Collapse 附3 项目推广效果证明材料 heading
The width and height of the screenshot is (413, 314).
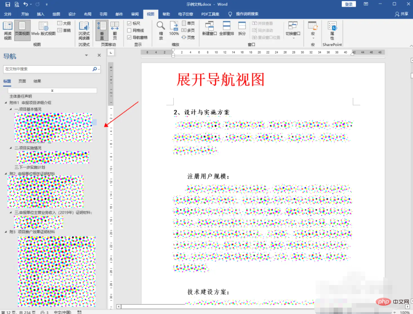6,232
